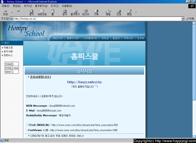This screenshot has height=143, width=196.
Task: Click the Mail (메일) toolbar icon
Action: (107, 12)
